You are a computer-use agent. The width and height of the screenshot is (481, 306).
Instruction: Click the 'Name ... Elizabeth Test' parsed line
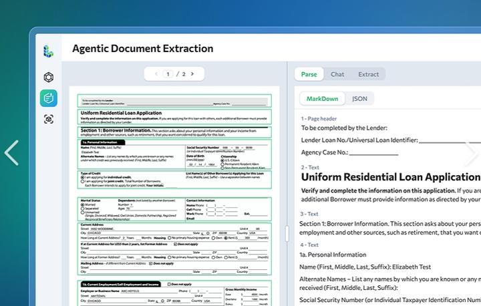pos(365,267)
